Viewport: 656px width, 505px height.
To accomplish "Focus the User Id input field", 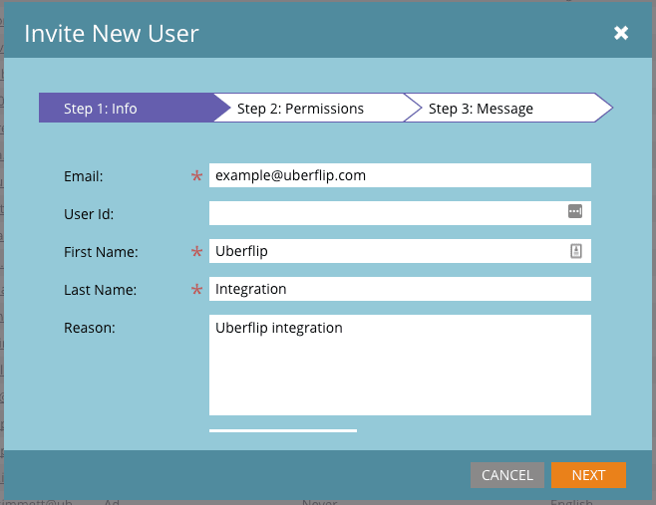I will coord(400,213).
